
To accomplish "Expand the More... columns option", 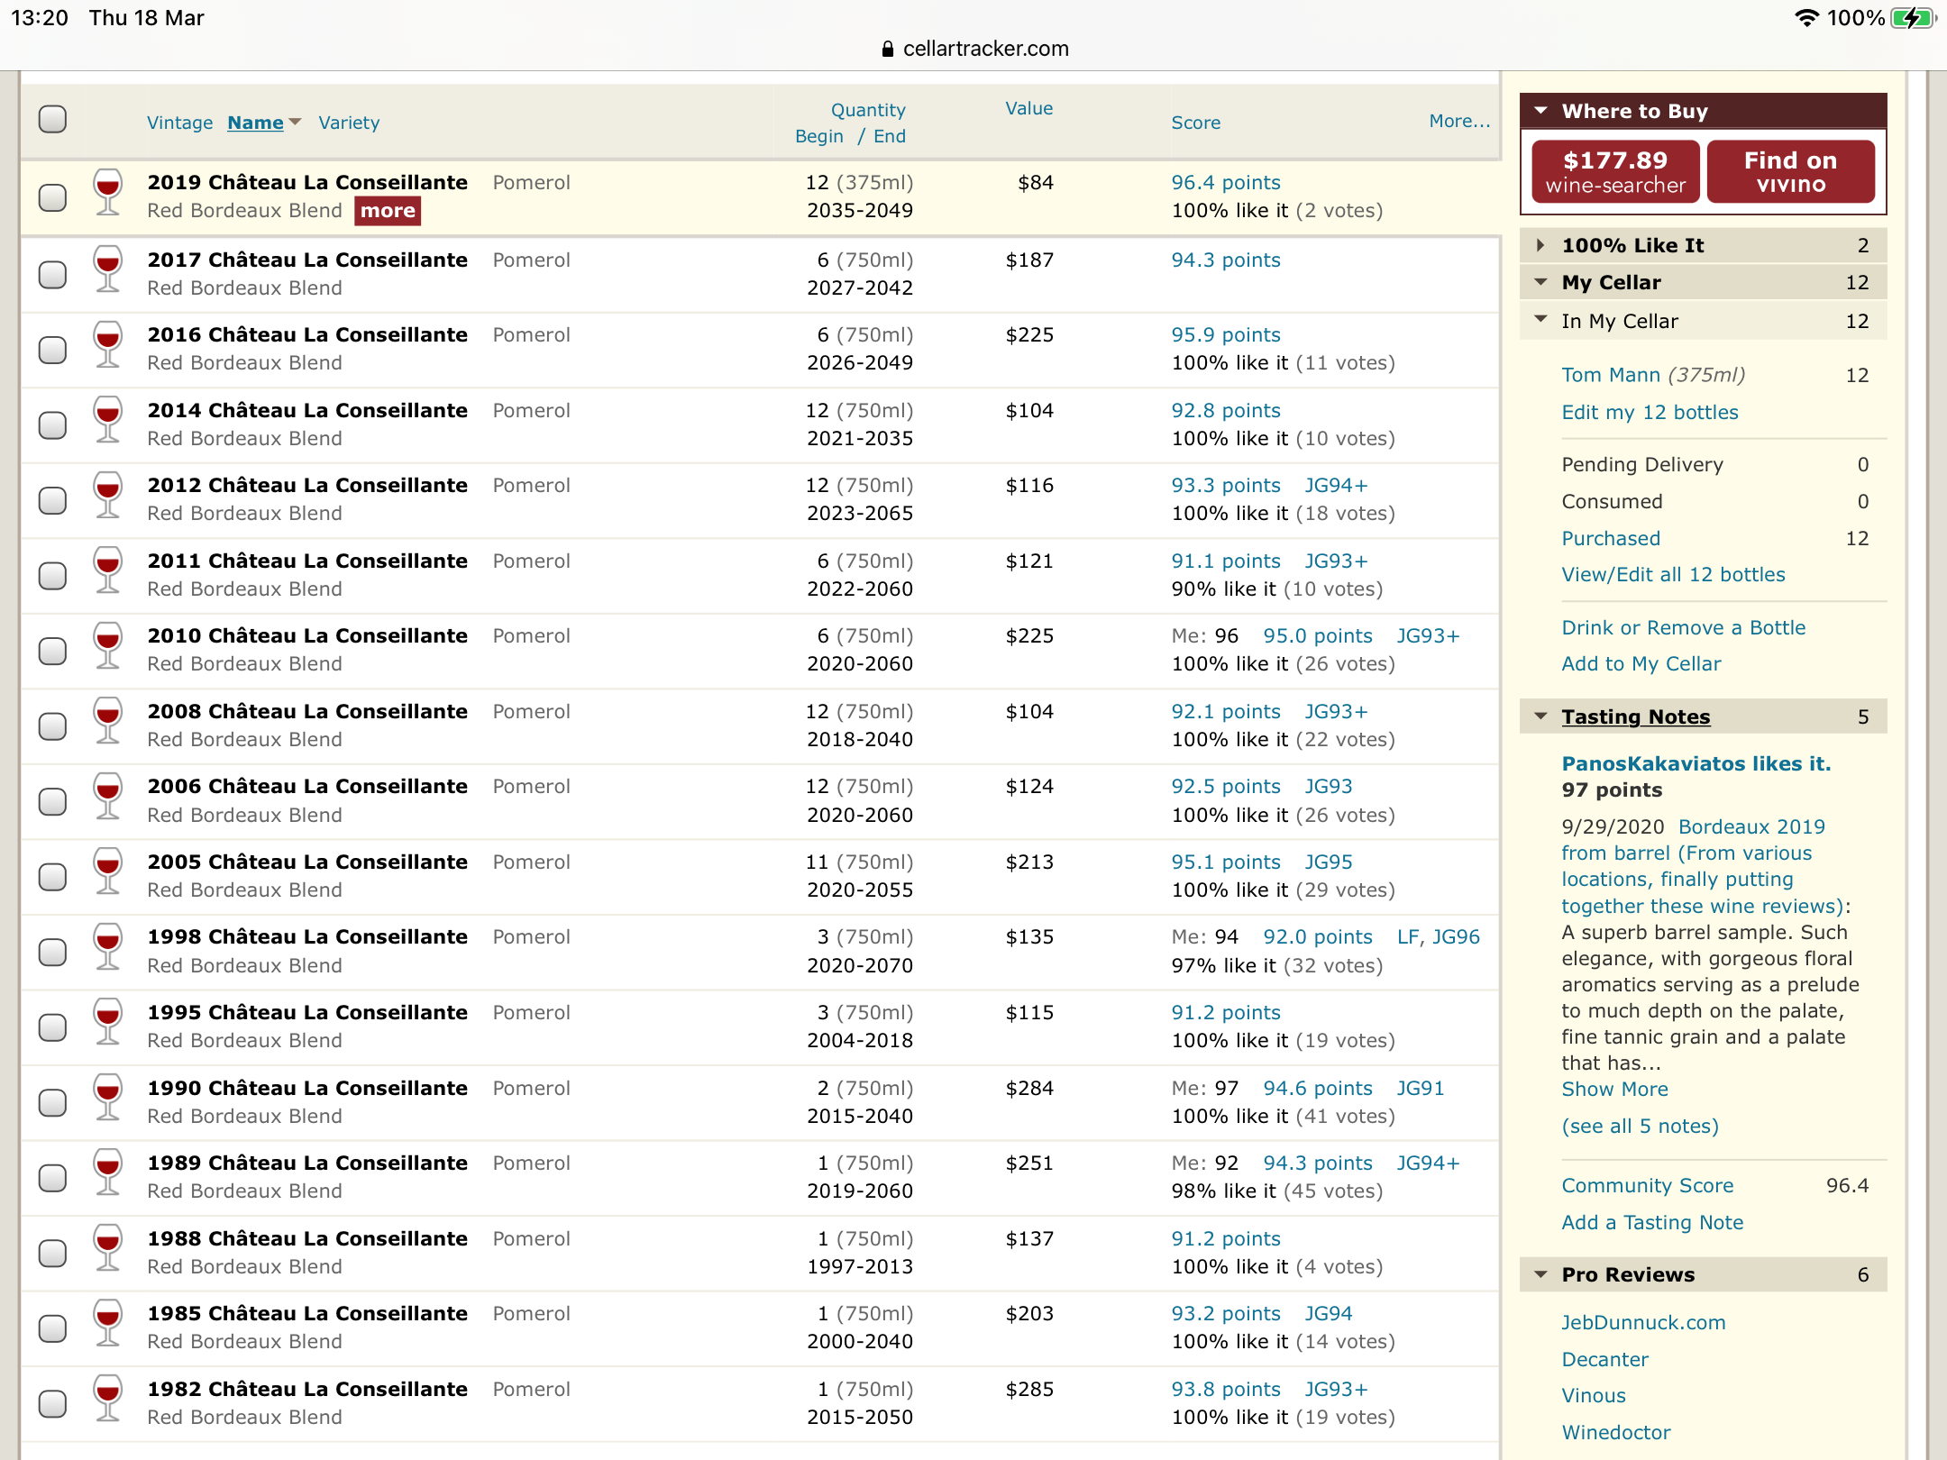I will pos(1459,121).
